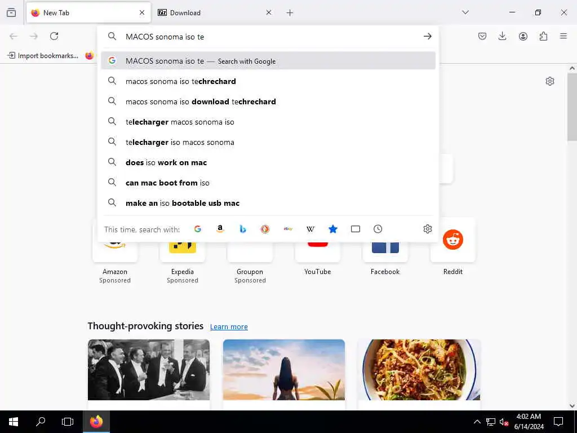Close the Download tab
This screenshot has height=433, width=577.
coord(269,13)
